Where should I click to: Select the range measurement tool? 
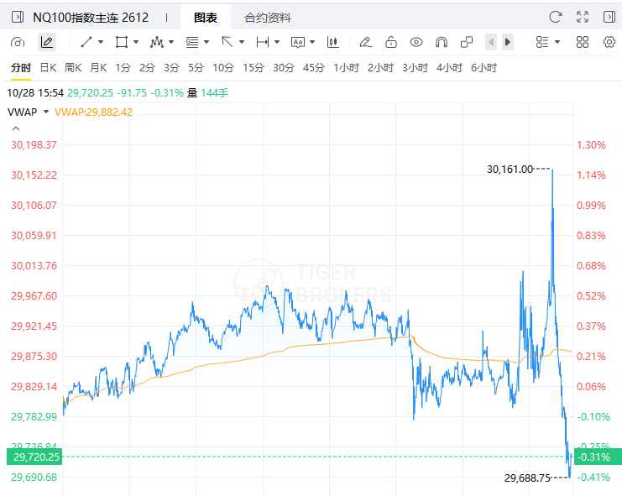click(x=263, y=42)
